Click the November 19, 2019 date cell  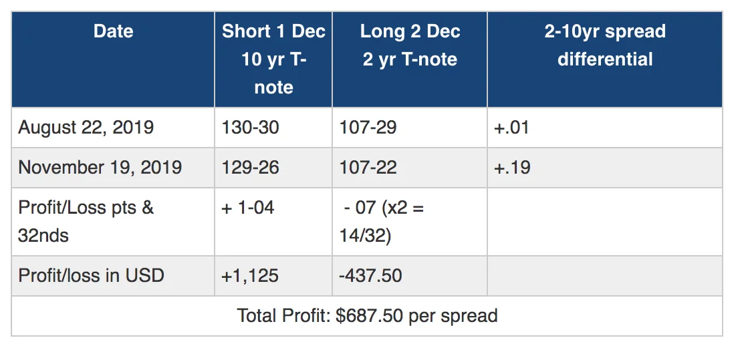pyautogui.click(x=100, y=167)
